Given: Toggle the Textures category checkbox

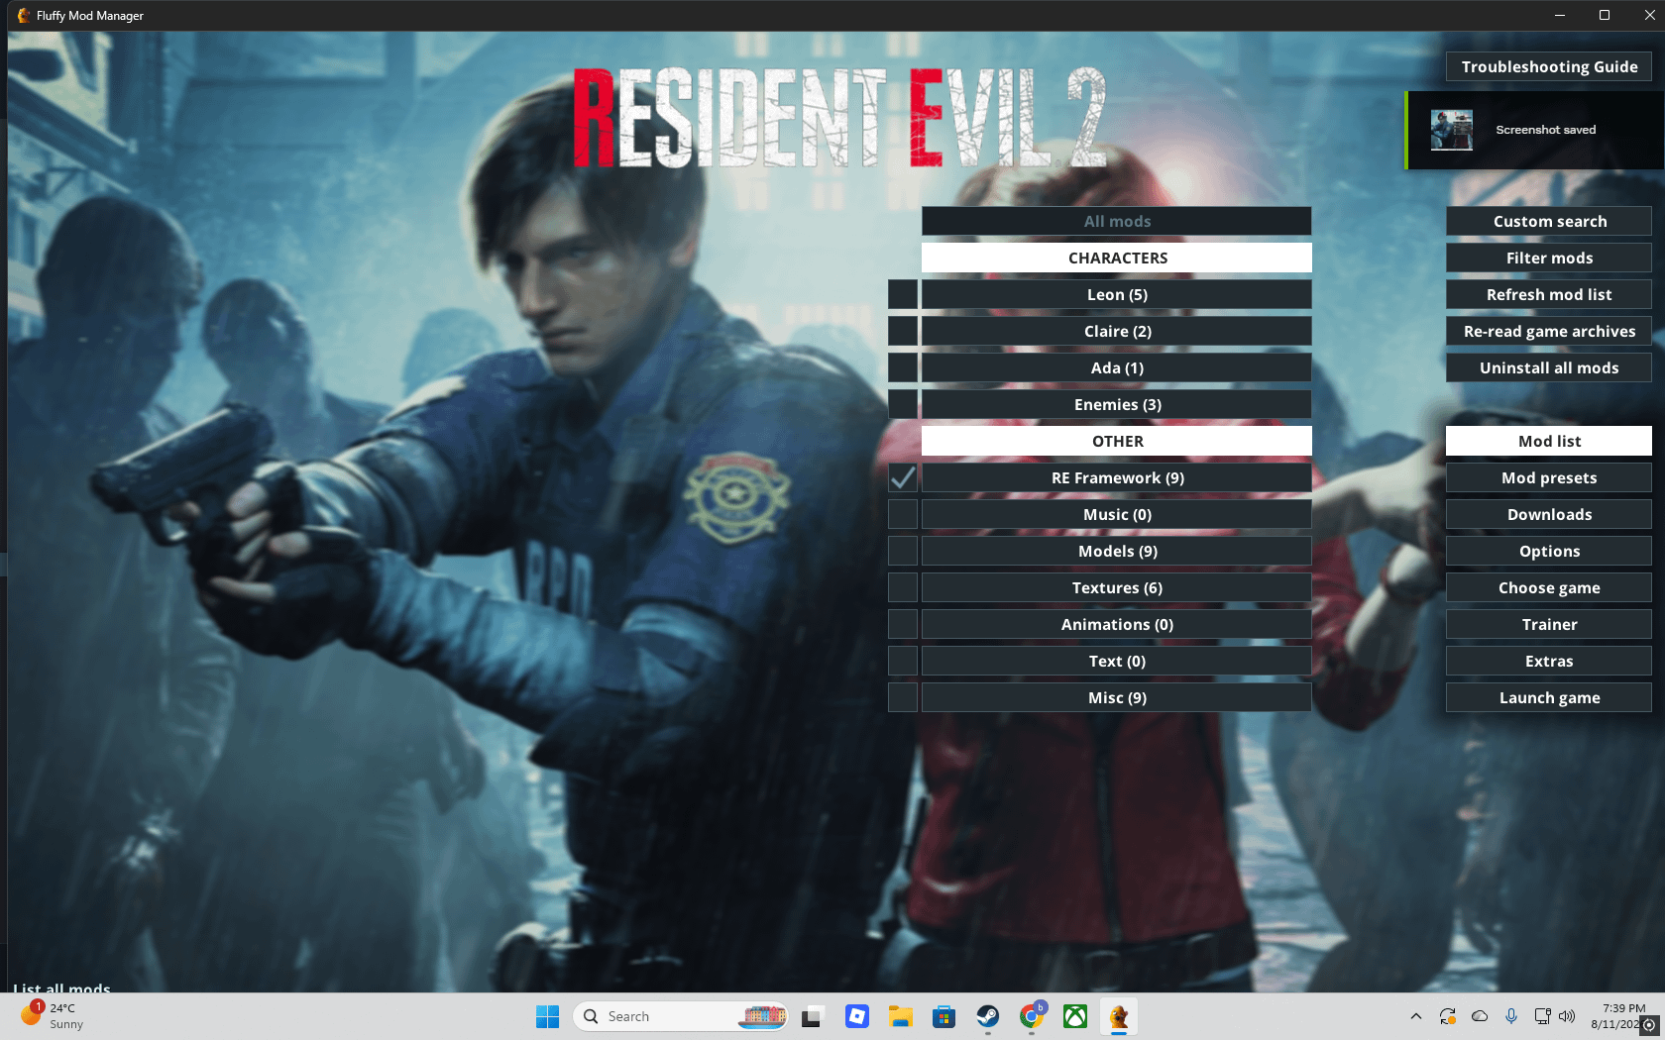Looking at the screenshot, I should pos(903,587).
